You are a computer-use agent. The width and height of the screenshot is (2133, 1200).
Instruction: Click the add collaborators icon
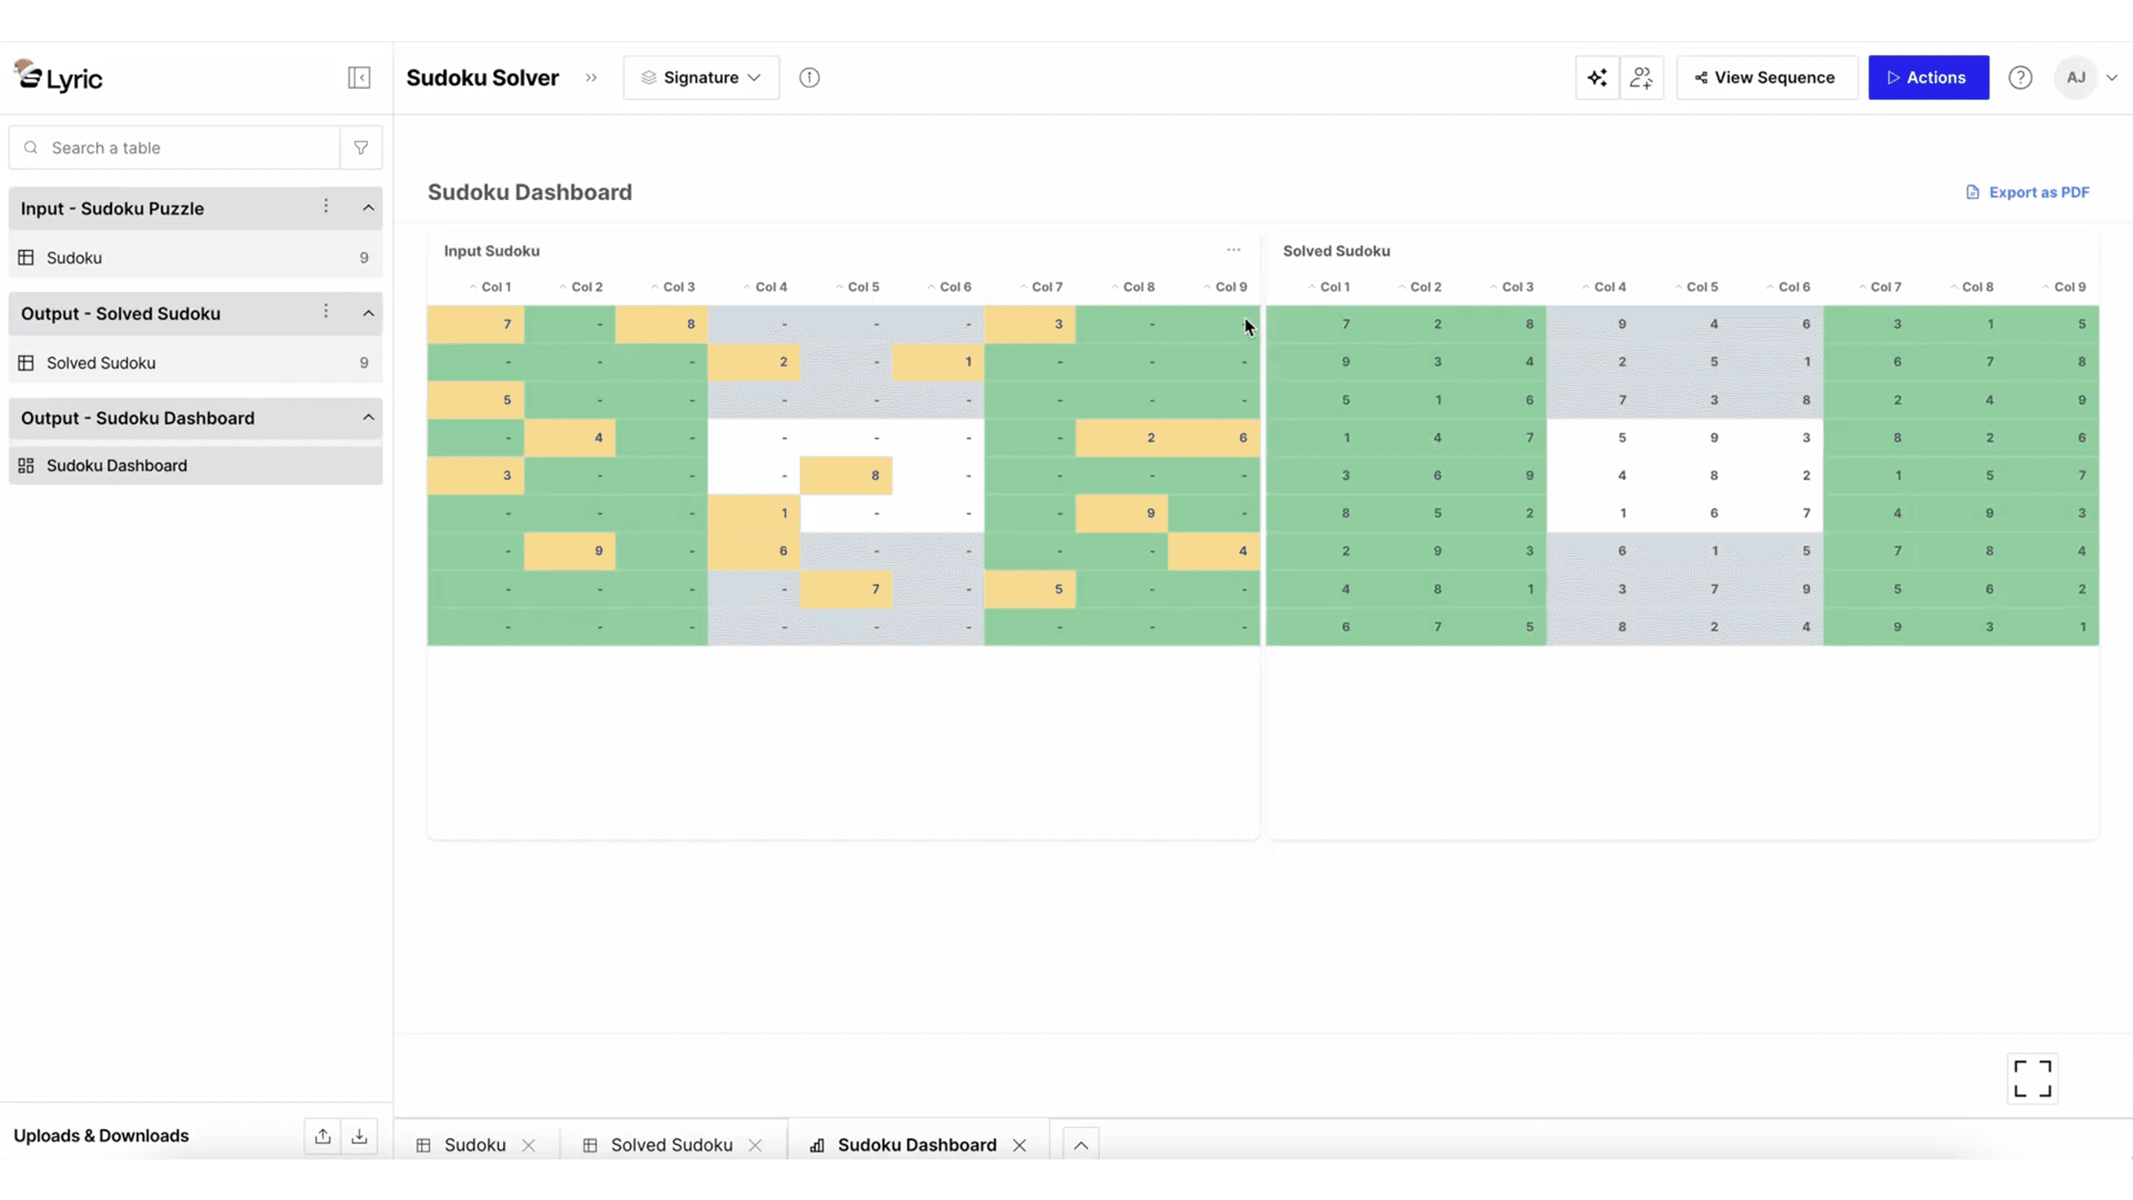point(1641,78)
